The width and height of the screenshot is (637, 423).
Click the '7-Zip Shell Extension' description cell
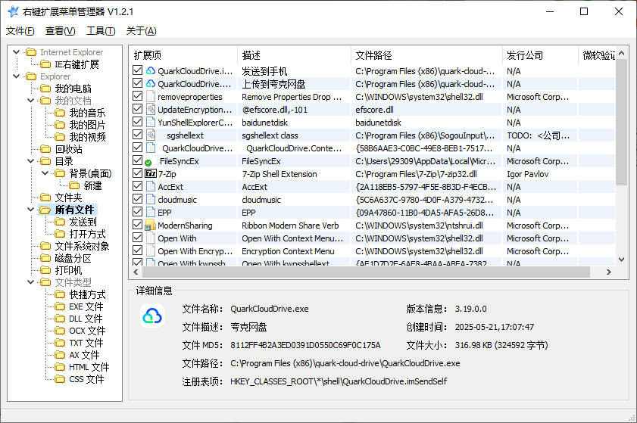point(279,174)
